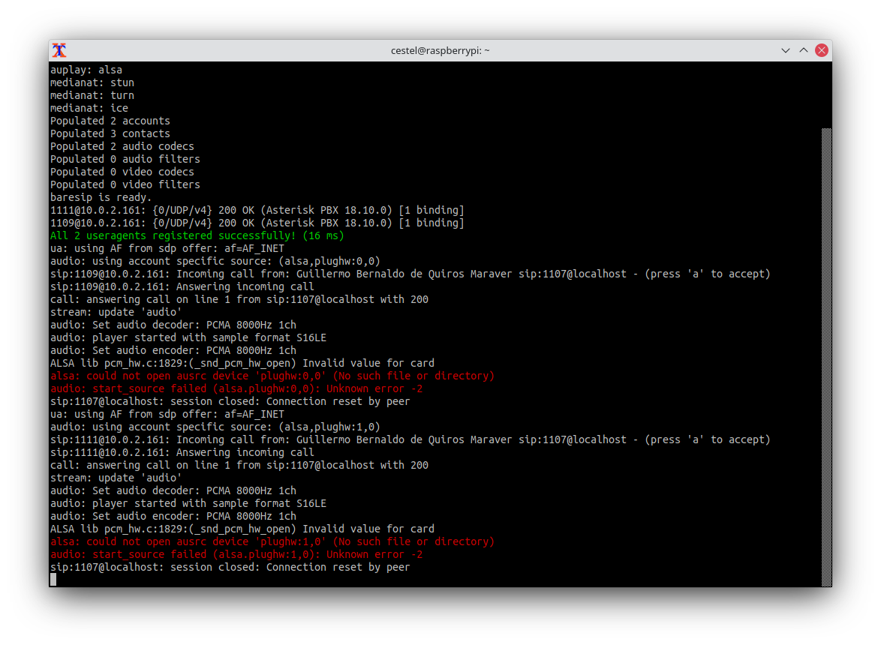Screen dimensions: 881x645
Task: Click the blinking cursor at the prompt
Action: [x=53, y=579]
